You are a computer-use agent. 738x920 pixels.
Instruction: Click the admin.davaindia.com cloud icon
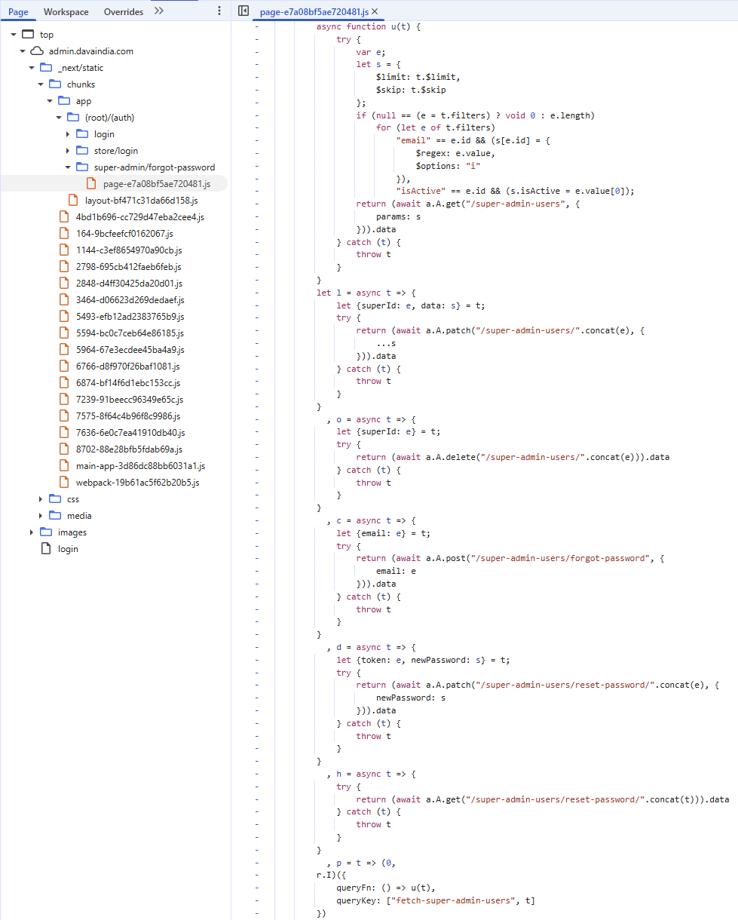click(37, 51)
